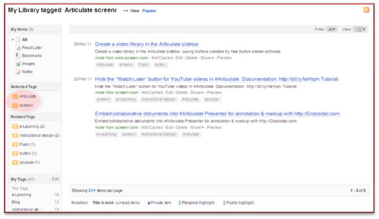The width and height of the screenshot is (379, 219).
Task: Click e-Learning in Top Tags list
Action: click(x=21, y=195)
